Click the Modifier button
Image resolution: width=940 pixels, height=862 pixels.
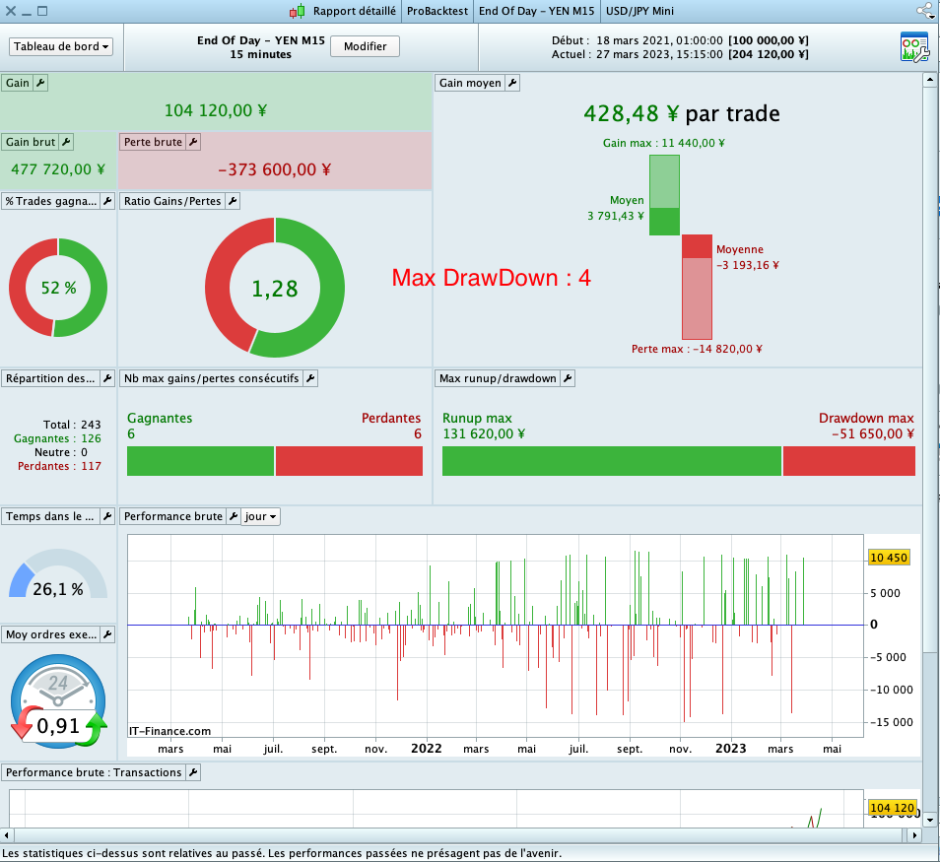[365, 46]
